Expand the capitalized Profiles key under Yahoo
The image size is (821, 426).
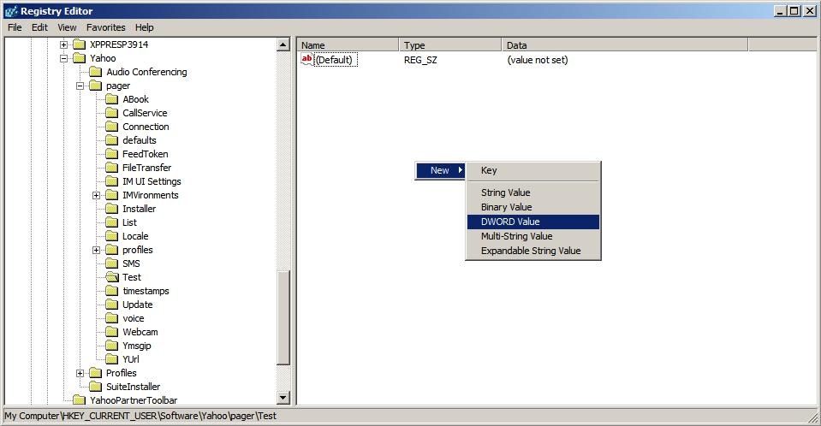[80, 373]
